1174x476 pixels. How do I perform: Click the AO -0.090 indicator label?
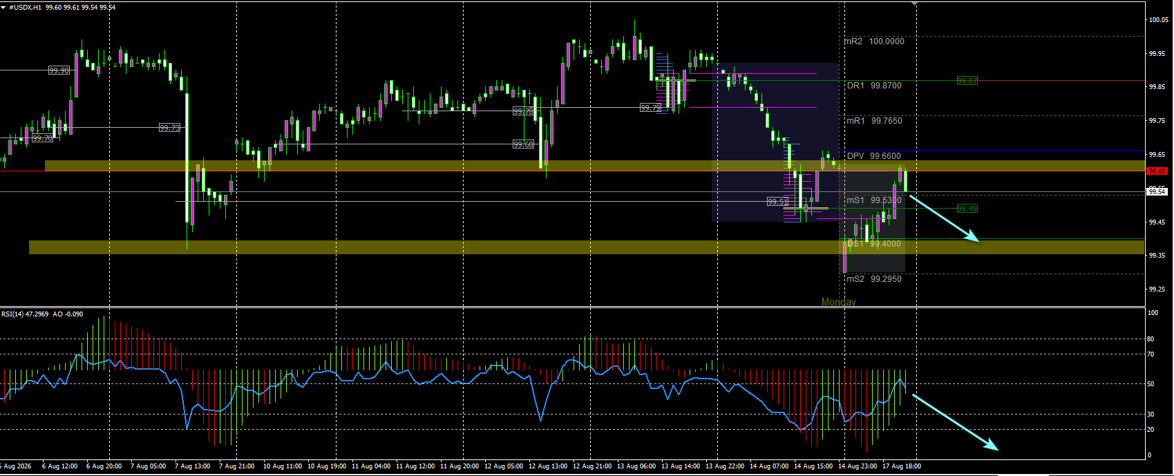(67, 314)
